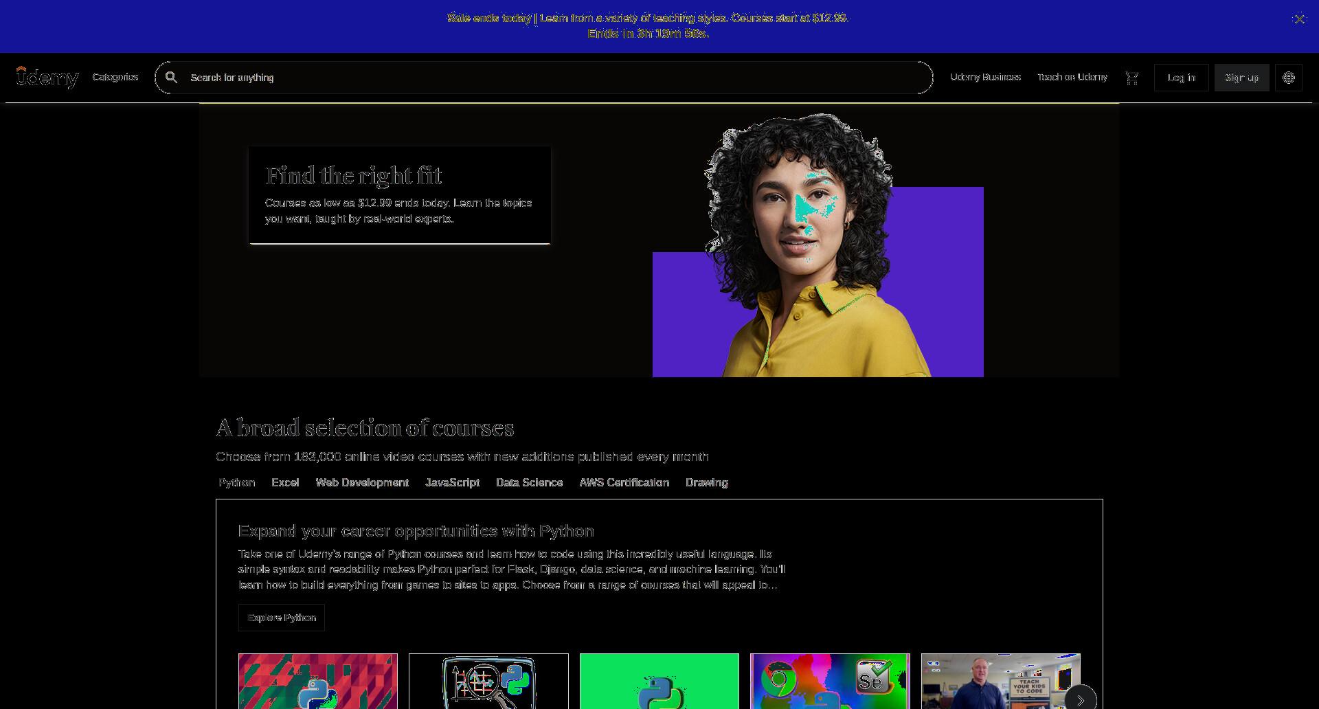The height and width of the screenshot is (709, 1319).
Task: Click 'A broad selection of courses' heading
Action: pyautogui.click(x=365, y=428)
